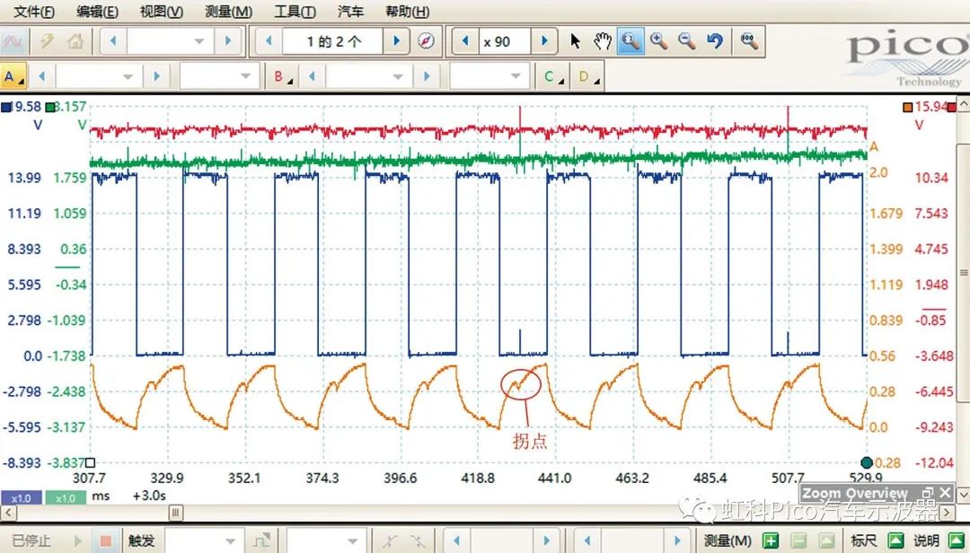Activate the hand pan tool

click(603, 41)
